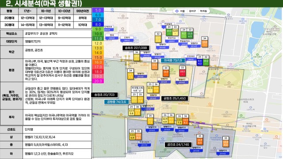Click the 엠밸리12 apartment marker
283x159 pixels.
point(181,129)
